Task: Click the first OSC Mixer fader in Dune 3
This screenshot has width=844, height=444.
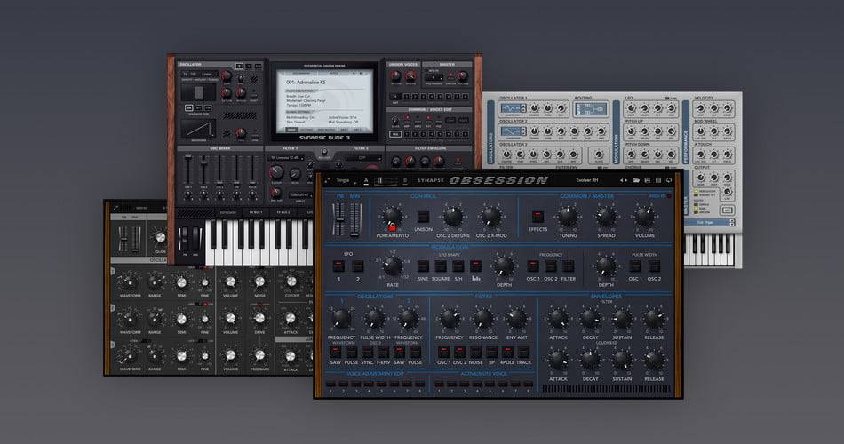Action: click(x=187, y=170)
